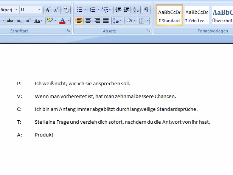Viewport: 233px width, 175px height.
Task: Click the red font color button
Action: click(x=63, y=21)
